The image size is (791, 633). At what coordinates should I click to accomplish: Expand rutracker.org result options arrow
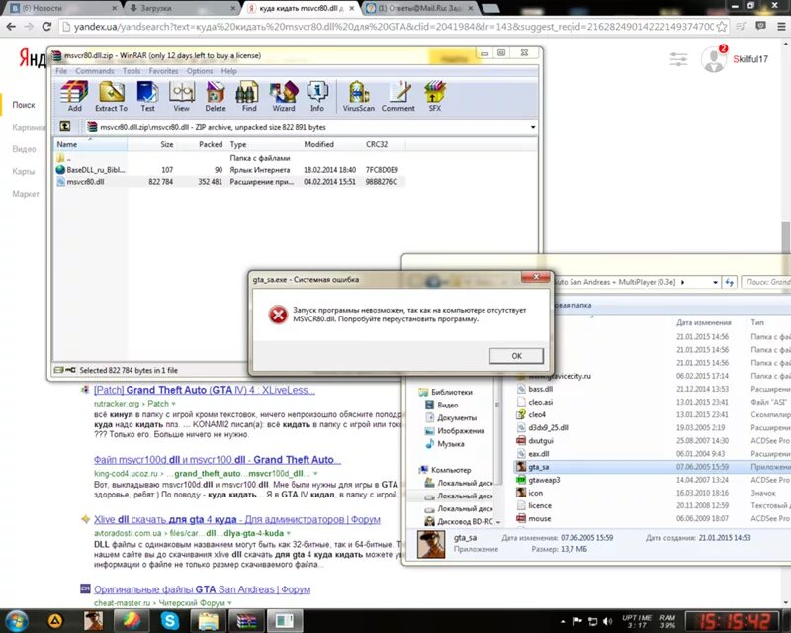pos(174,404)
